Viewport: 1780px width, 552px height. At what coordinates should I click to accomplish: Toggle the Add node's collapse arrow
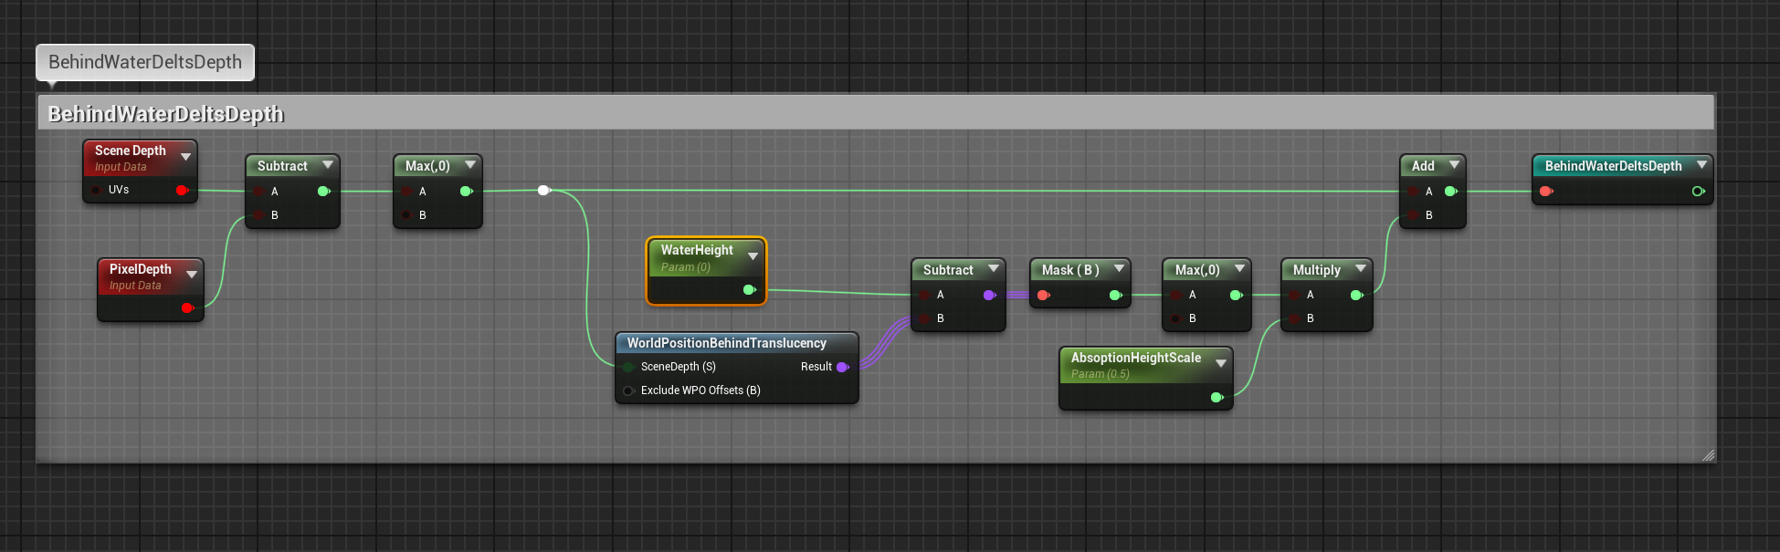point(1454,165)
